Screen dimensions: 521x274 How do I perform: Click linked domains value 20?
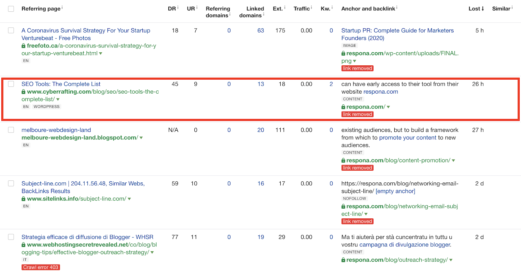pyautogui.click(x=260, y=130)
